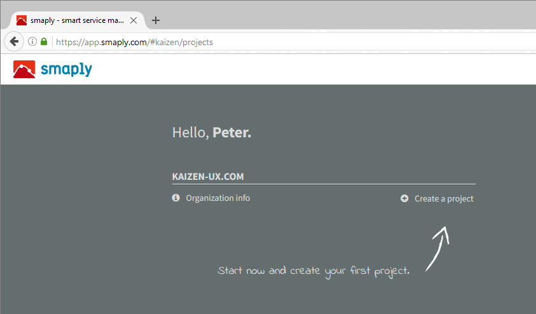Viewport: 536px width, 314px height.
Task: Open a new browser tab
Action: [x=156, y=20]
